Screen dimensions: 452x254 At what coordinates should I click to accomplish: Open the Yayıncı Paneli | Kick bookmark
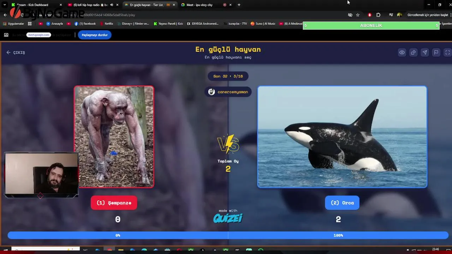(x=168, y=24)
